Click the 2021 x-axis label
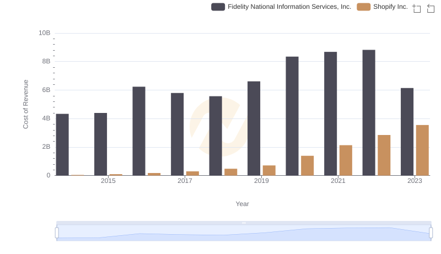Image resolution: width=441 pixels, height=254 pixels. pyautogui.click(x=338, y=181)
